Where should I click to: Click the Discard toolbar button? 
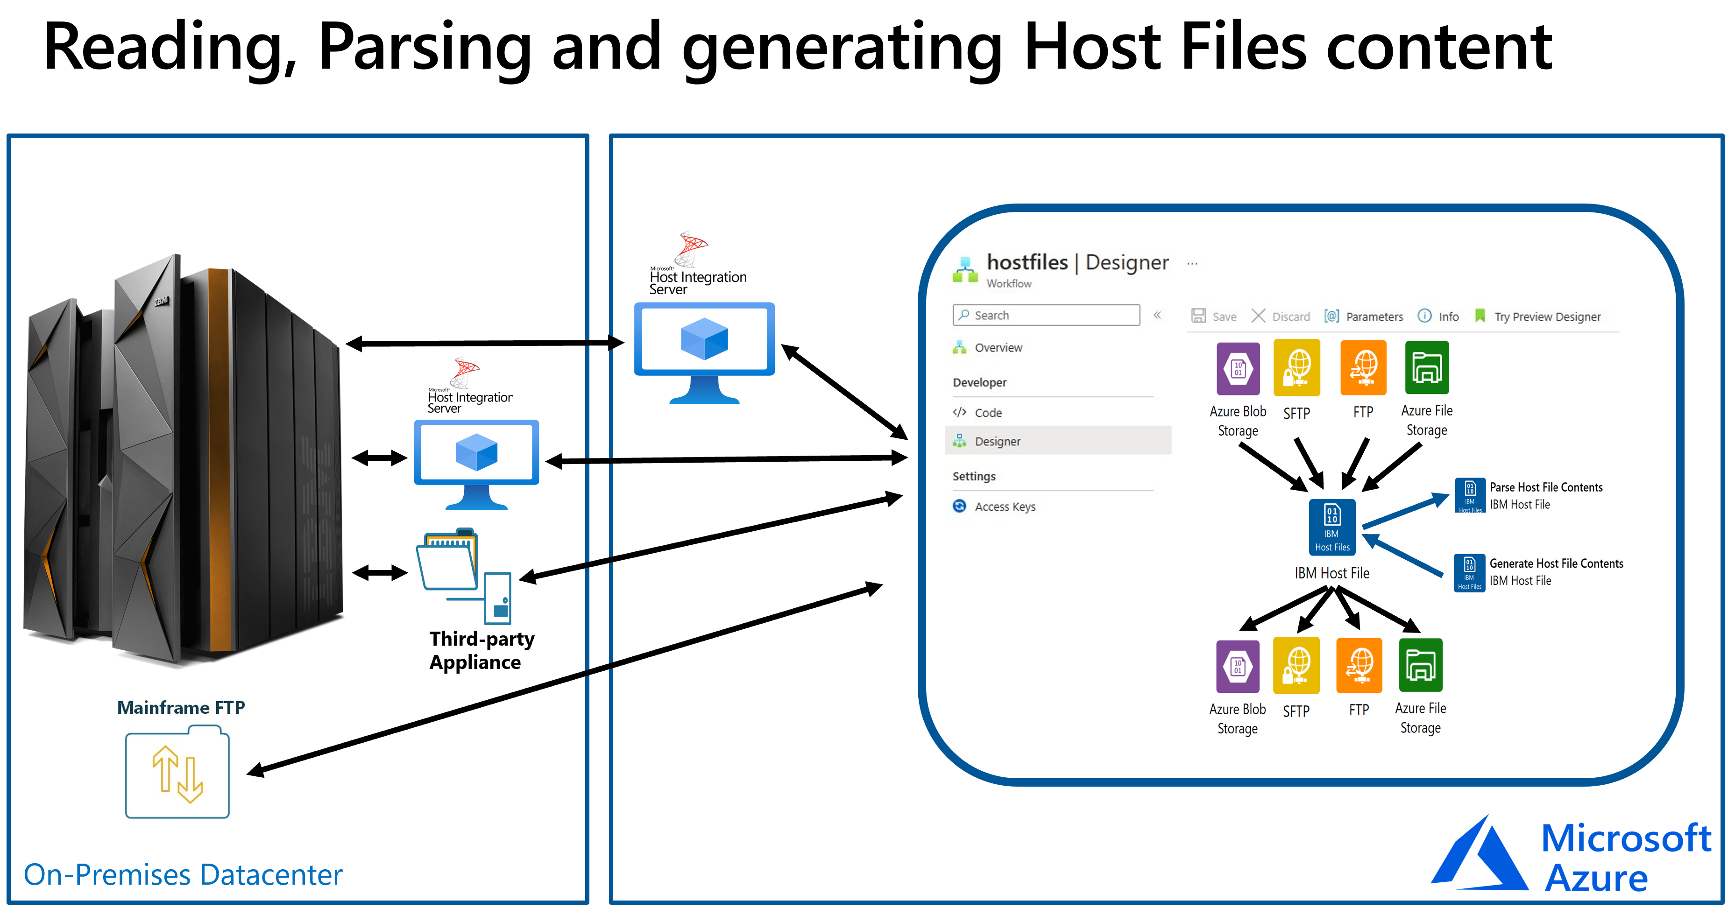[x=1281, y=316]
